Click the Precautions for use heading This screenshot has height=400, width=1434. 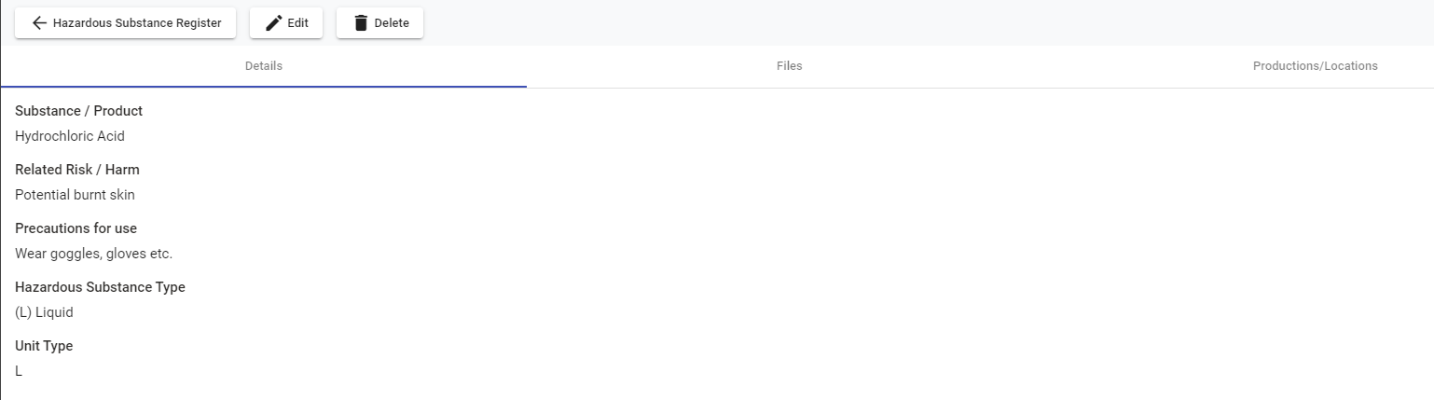(x=76, y=228)
